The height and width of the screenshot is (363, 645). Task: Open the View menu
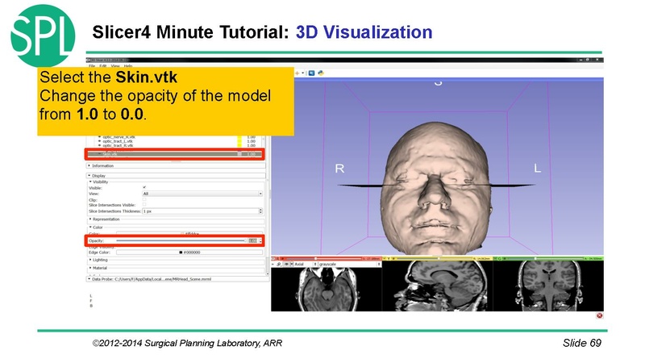115,66
